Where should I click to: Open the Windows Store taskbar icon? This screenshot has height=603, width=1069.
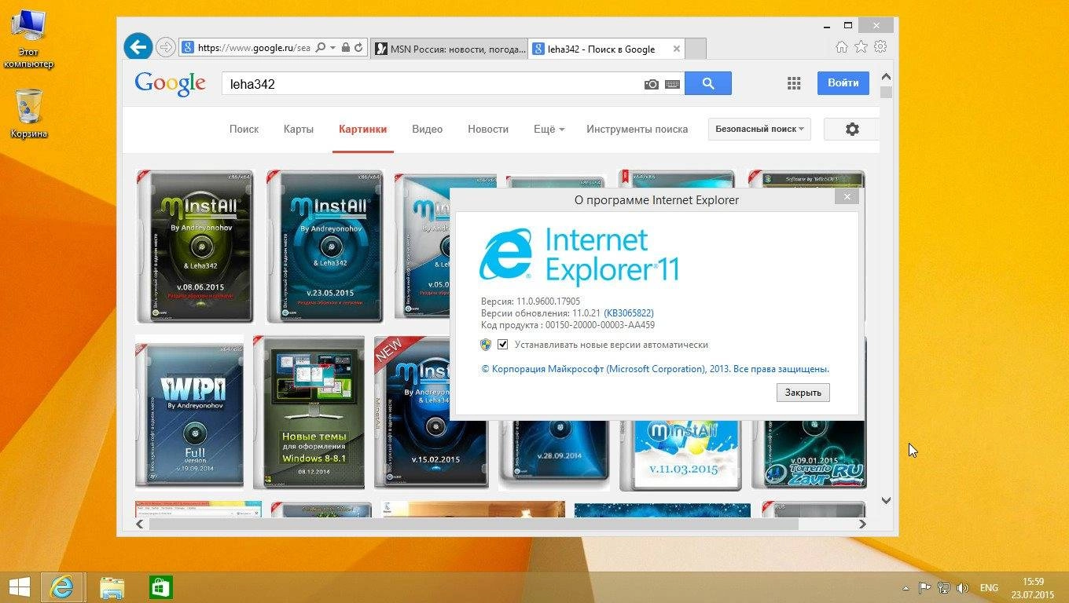(x=161, y=587)
